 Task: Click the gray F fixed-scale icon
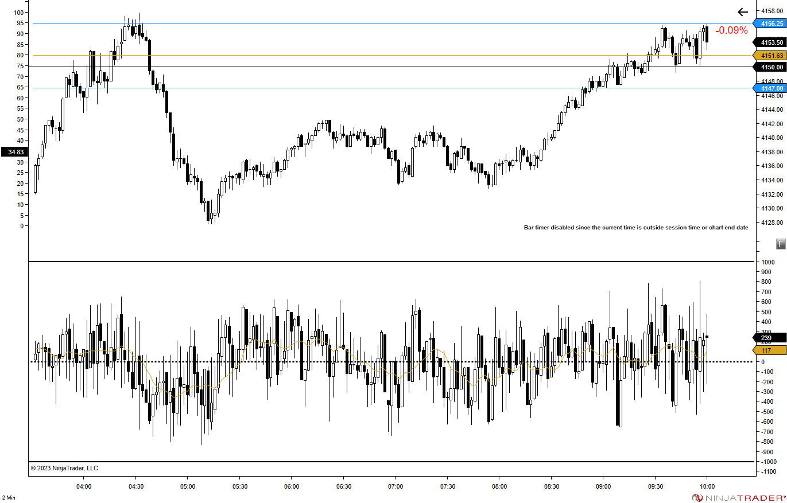click(781, 244)
